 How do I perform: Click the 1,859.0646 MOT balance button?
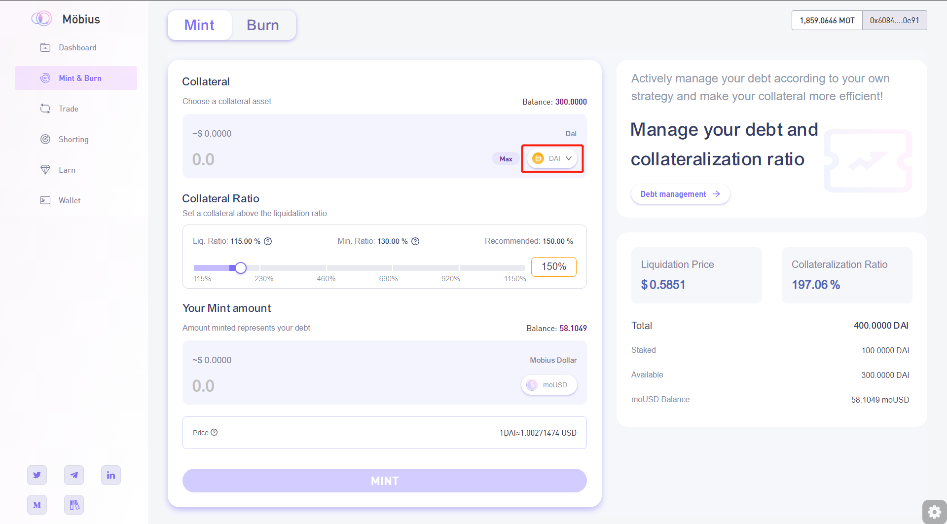[827, 20]
